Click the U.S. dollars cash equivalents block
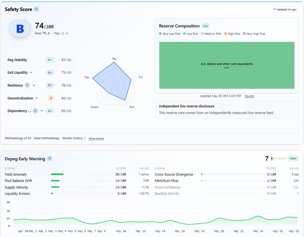The height and width of the screenshot is (237, 304). coord(227,65)
